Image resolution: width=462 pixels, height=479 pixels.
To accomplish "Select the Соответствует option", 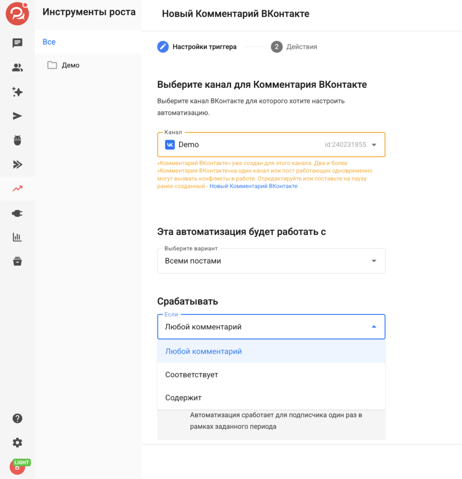I will click(x=271, y=375).
